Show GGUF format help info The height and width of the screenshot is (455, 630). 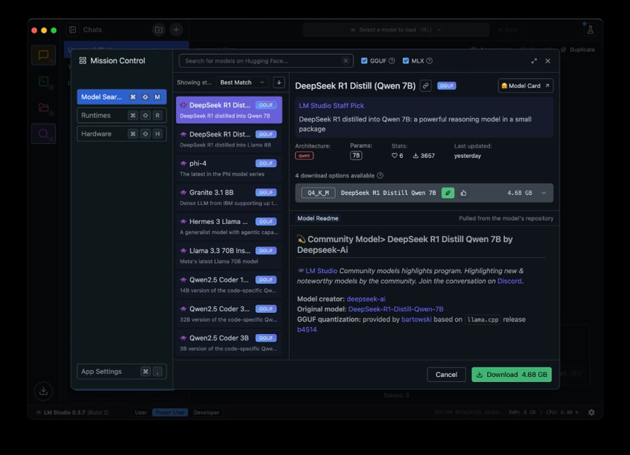point(392,61)
